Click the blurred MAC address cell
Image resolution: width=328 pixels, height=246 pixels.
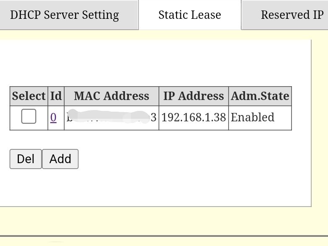click(x=111, y=118)
